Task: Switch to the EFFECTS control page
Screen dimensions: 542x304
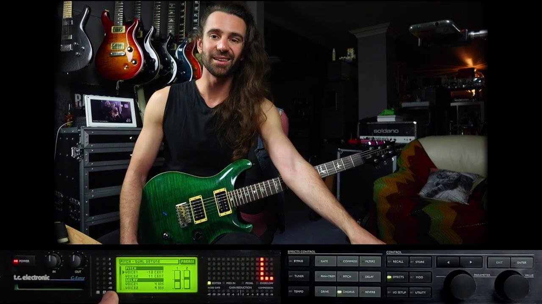Action: [x=397, y=277]
